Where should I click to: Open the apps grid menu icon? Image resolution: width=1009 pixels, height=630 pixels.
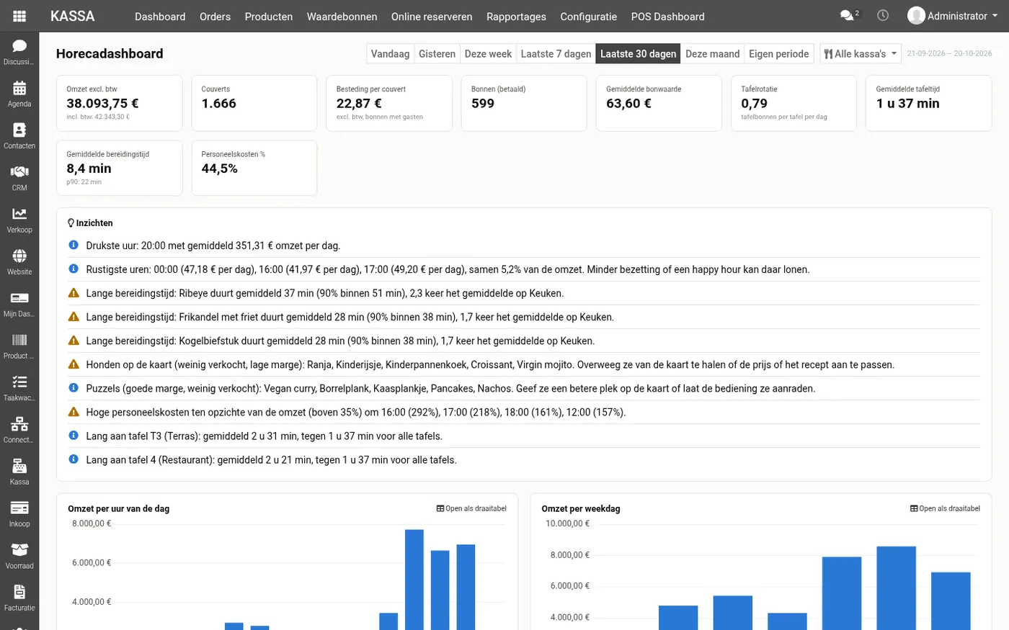point(19,16)
